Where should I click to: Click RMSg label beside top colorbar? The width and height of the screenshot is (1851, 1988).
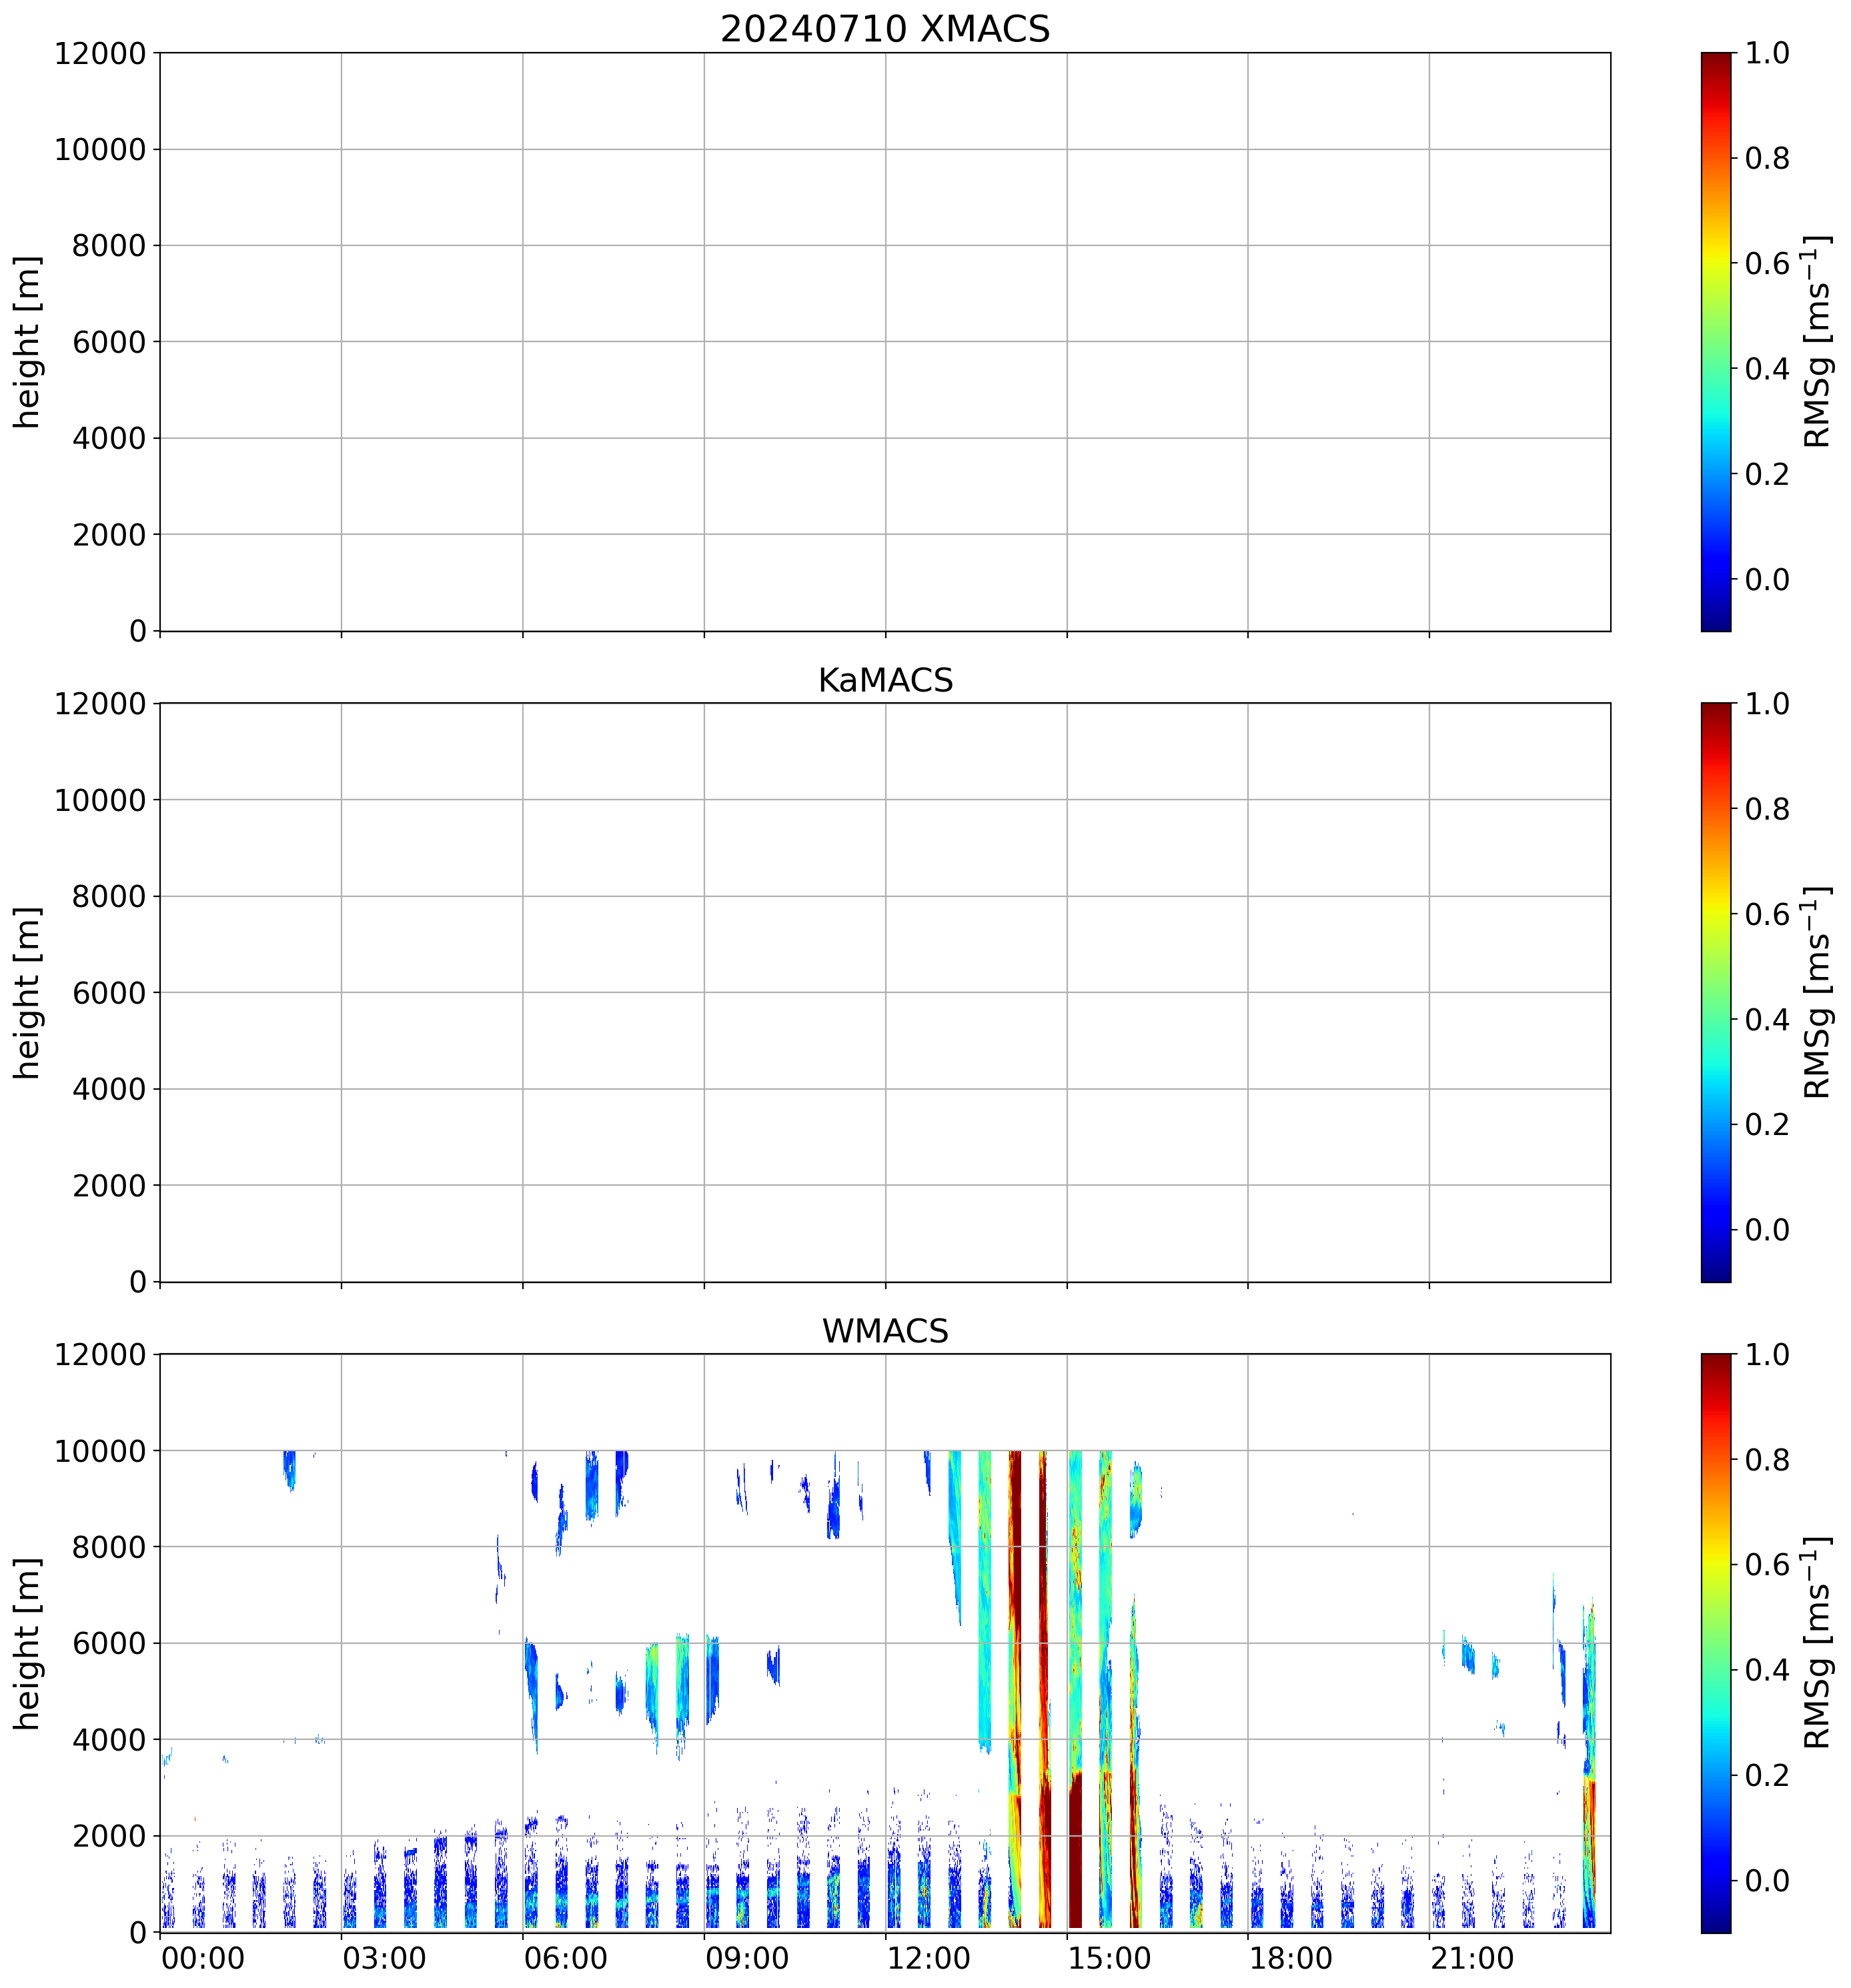point(1817,341)
